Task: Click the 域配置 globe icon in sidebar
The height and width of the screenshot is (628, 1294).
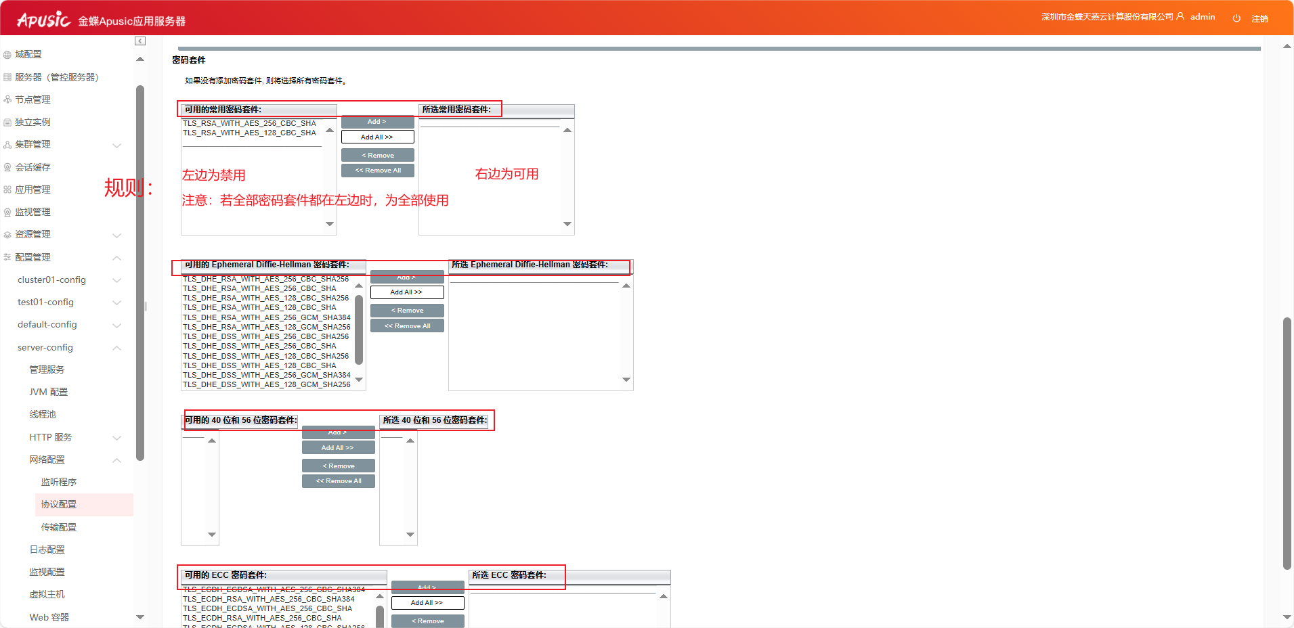Action: point(7,55)
